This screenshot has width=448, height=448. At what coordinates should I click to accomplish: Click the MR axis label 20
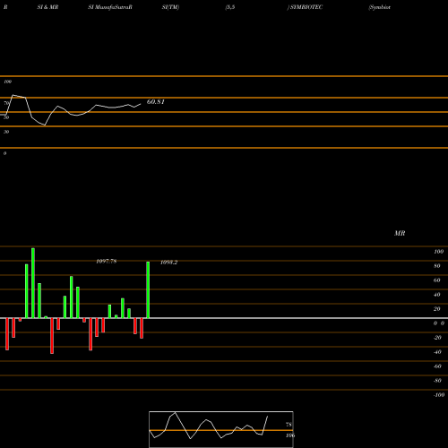pos(437,309)
